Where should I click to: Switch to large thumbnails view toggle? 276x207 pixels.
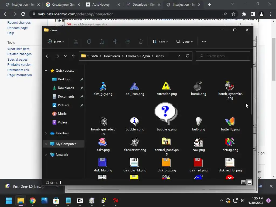click(x=250, y=182)
